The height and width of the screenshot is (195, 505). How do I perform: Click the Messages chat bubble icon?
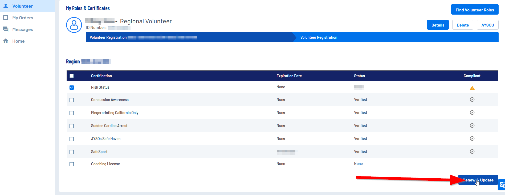pos(6,29)
